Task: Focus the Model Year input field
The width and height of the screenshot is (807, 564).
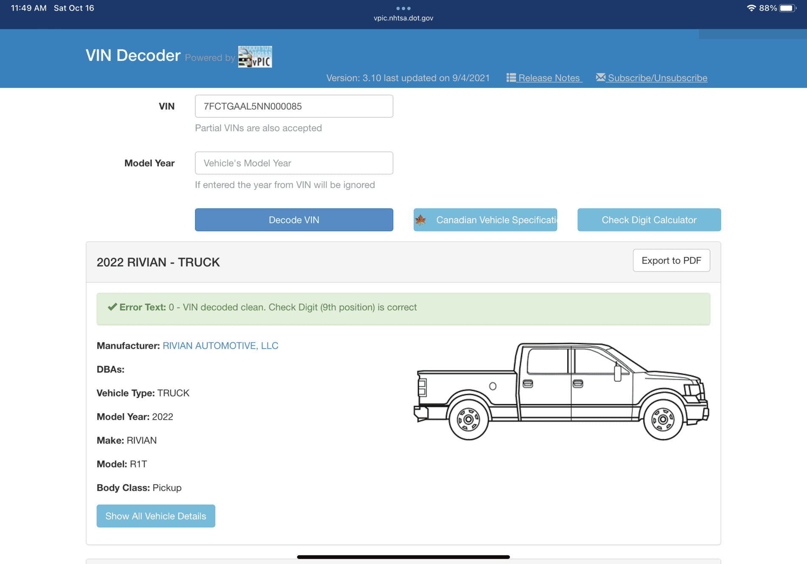Action: tap(294, 163)
